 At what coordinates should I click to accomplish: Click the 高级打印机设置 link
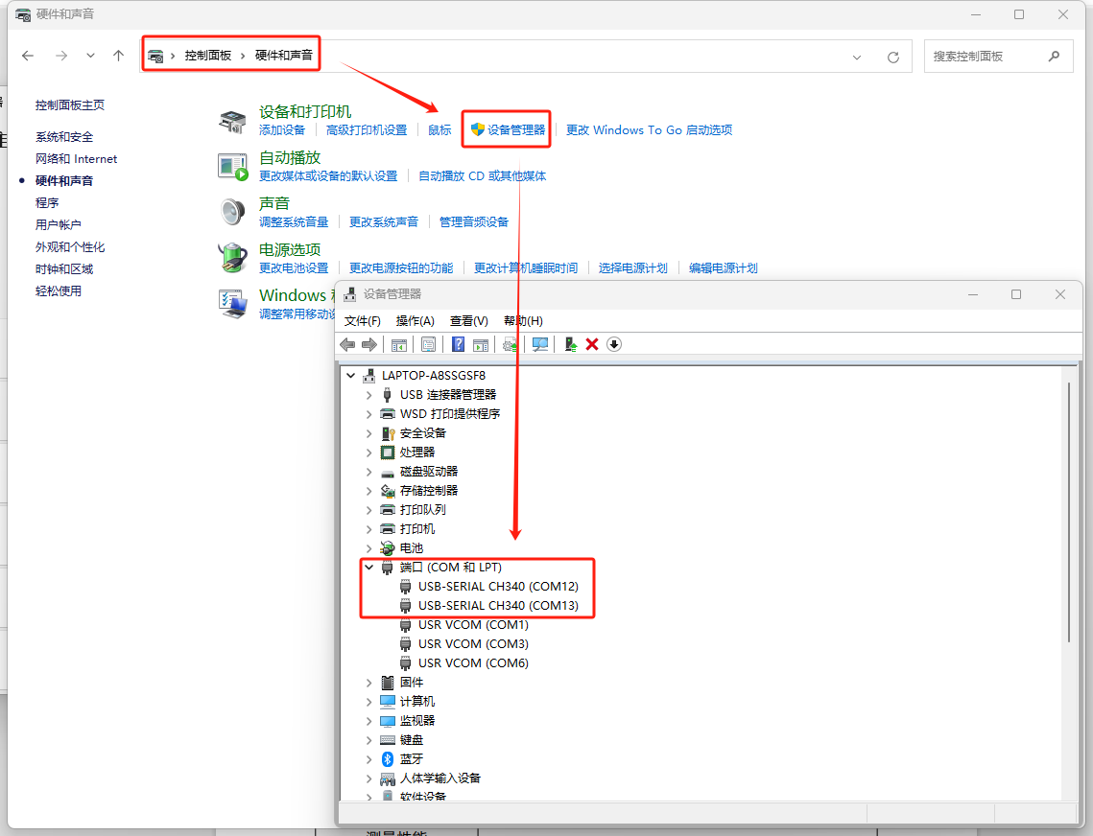[367, 129]
